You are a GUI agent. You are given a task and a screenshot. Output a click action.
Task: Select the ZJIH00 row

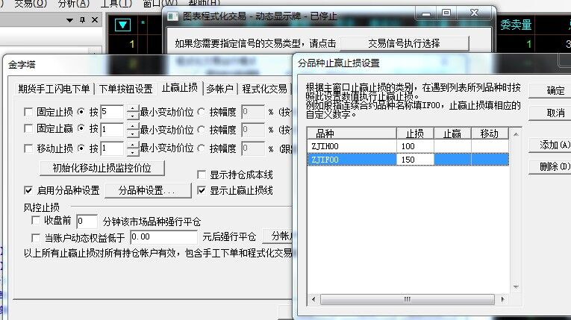pyautogui.click(x=408, y=146)
